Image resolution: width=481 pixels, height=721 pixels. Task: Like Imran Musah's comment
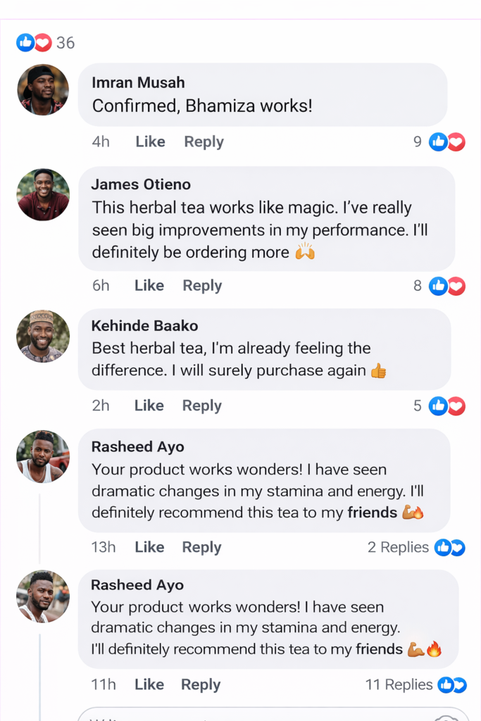(150, 142)
